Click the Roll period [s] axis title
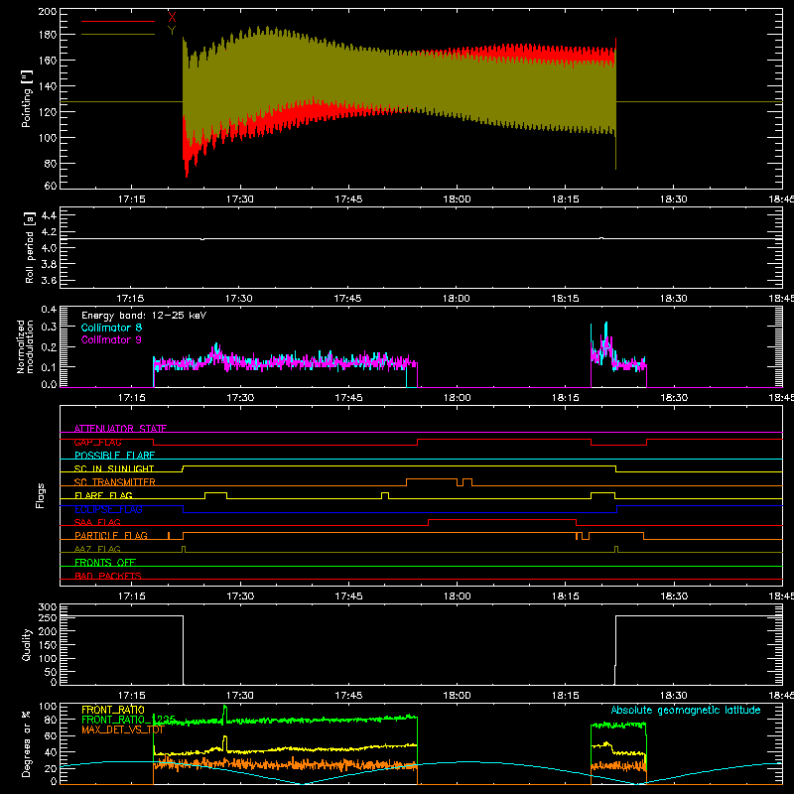 pyautogui.click(x=30, y=247)
